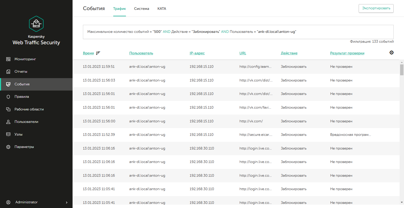Image resolution: width=404 pixels, height=208 pixels.
Task: Click the События page heading
Action: pyautogui.click(x=94, y=9)
